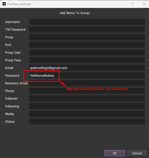The width and height of the screenshot is (149, 158).
Task: Click the "Email" label
Action: (x=9, y=68)
